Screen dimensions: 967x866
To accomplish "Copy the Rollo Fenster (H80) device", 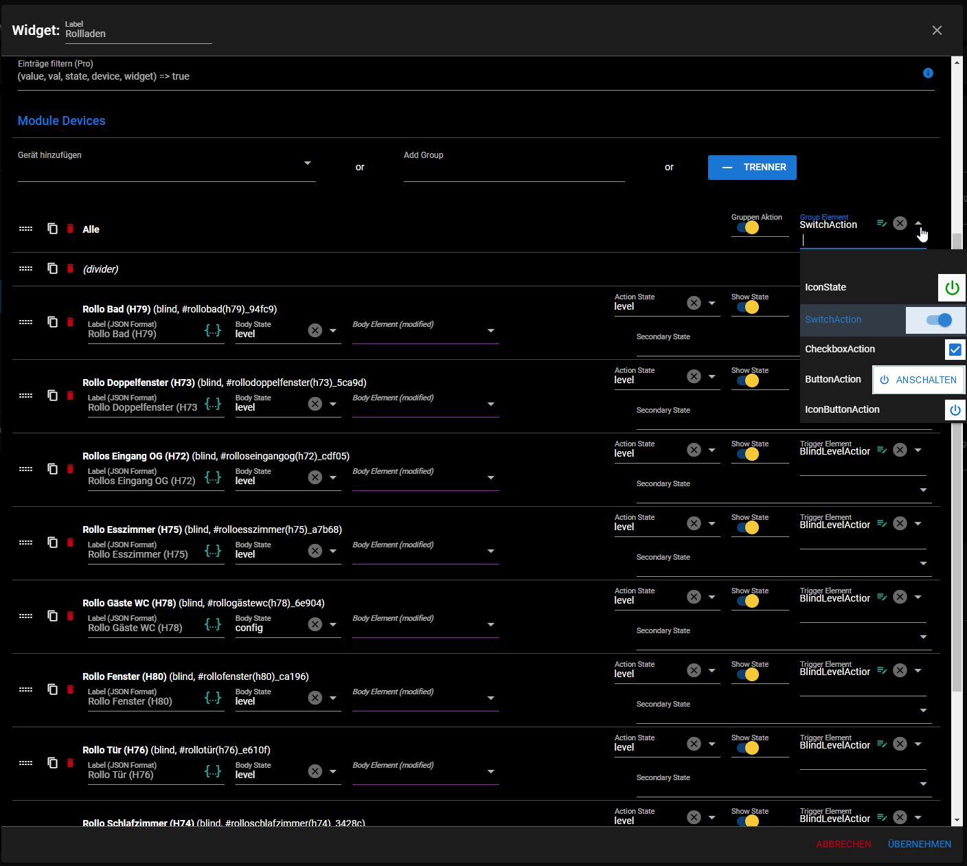I will pos(52,689).
